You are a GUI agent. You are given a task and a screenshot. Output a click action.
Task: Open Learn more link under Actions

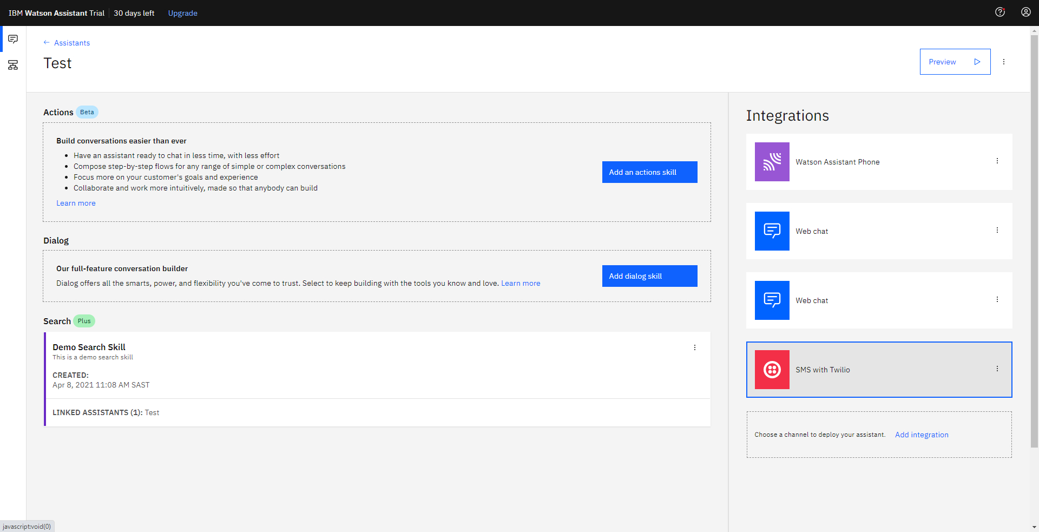[x=76, y=203]
